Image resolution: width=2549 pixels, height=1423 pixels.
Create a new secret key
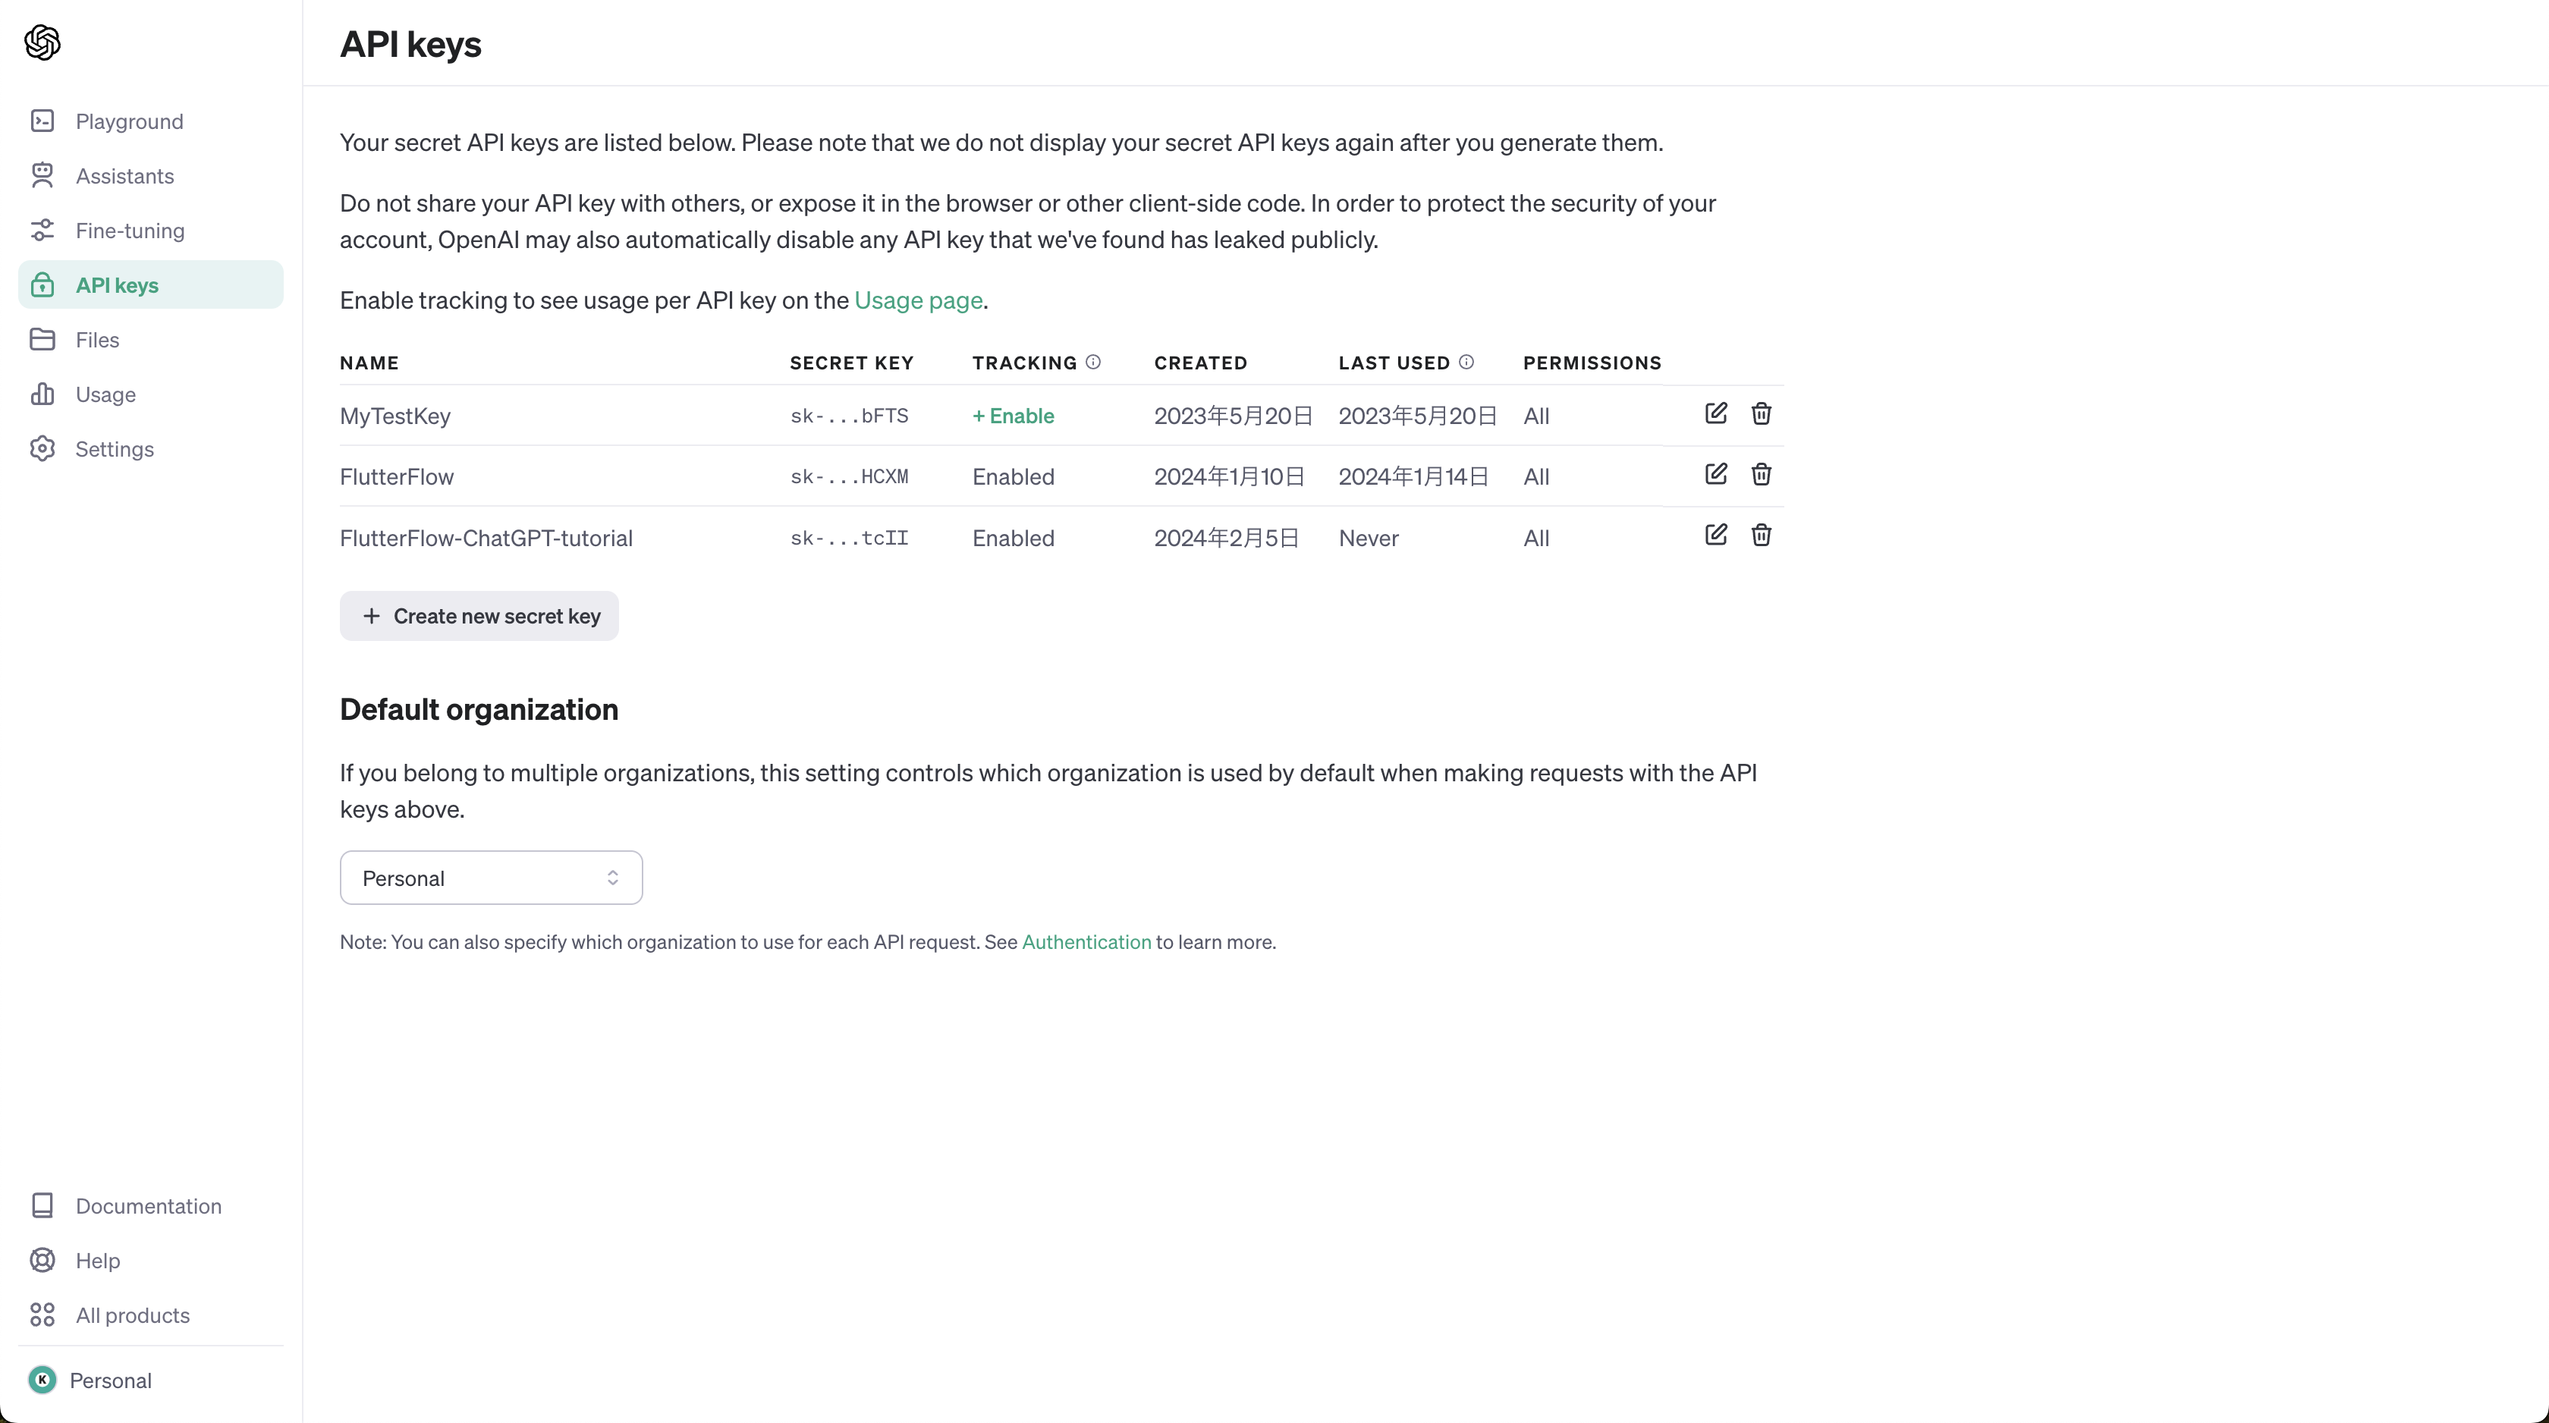click(x=479, y=617)
